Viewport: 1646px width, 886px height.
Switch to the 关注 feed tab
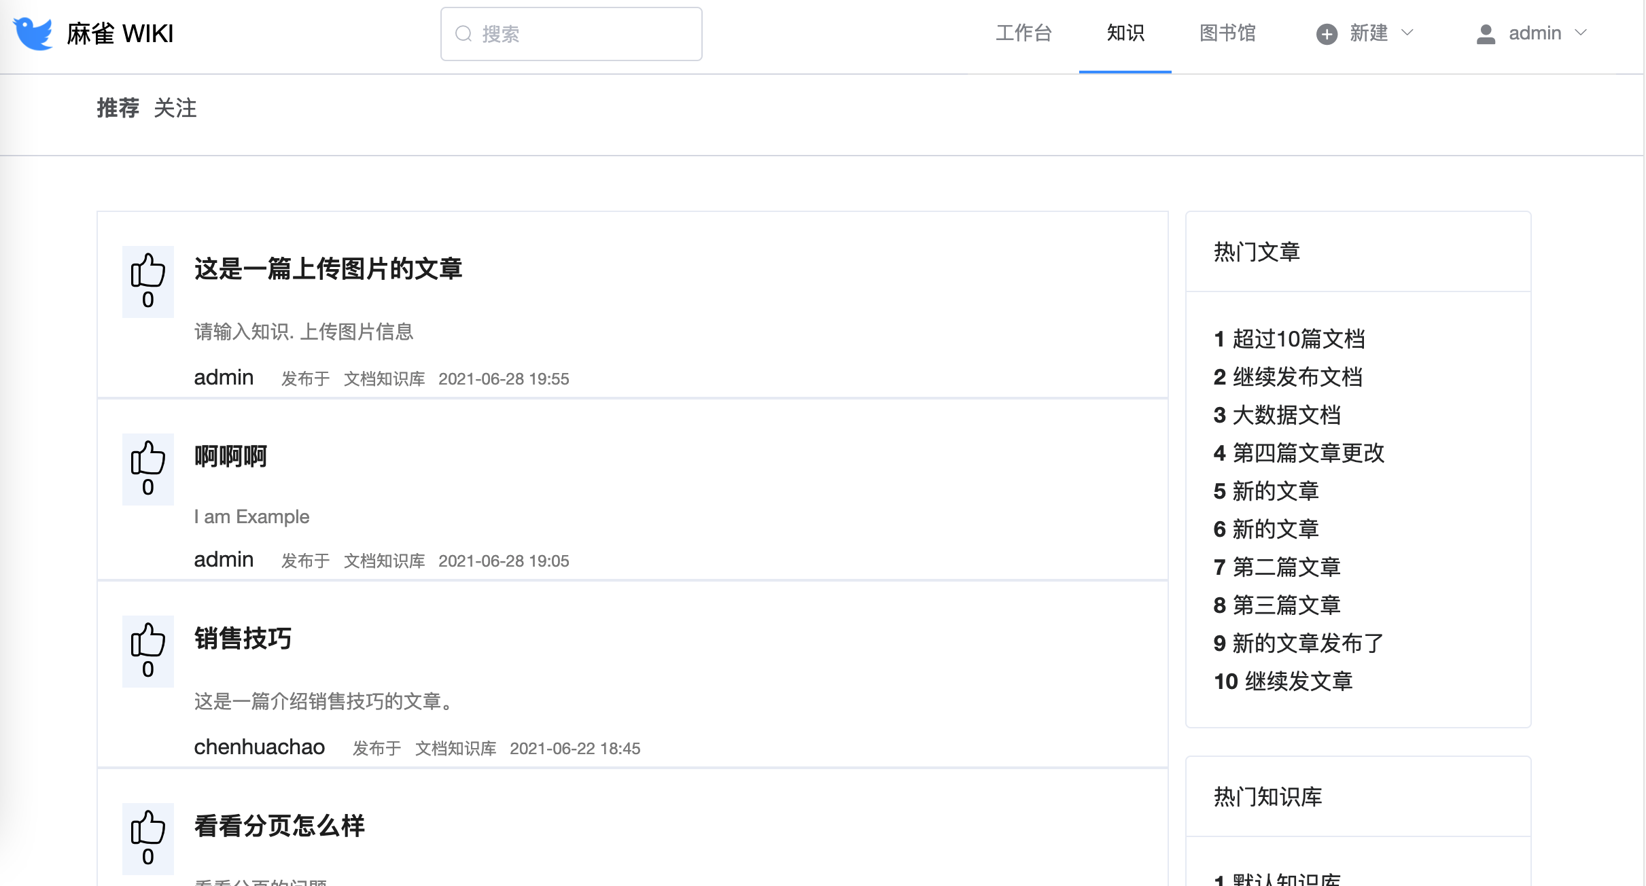175,108
